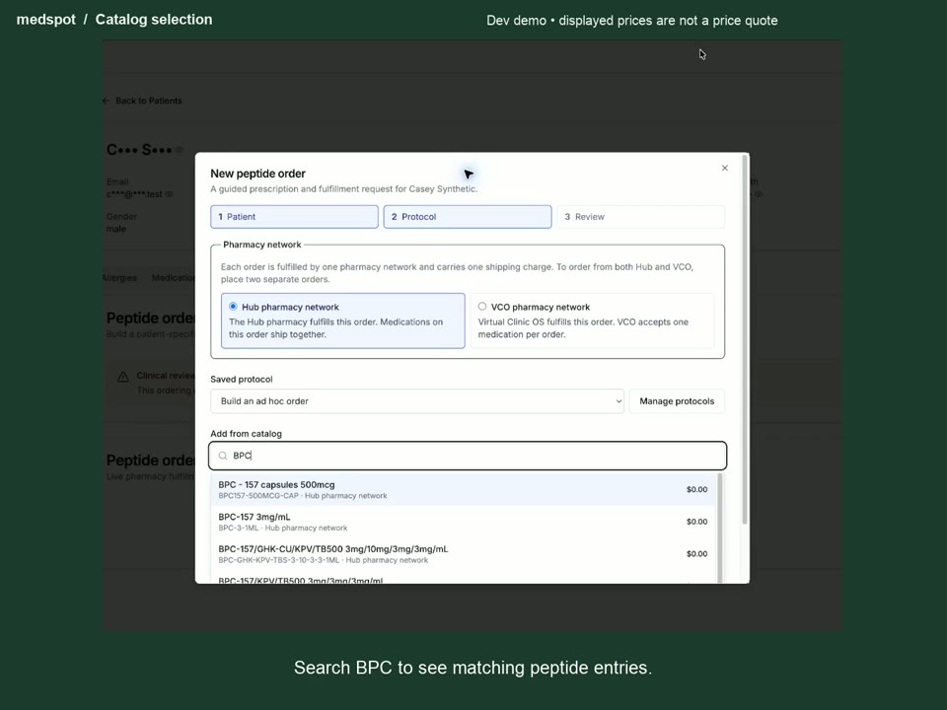Close the New peptide order dialog

point(725,168)
